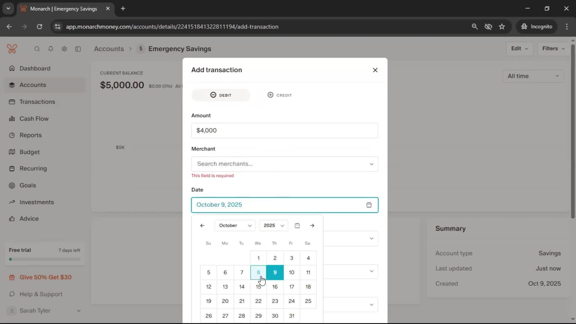This screenshot has width=576, height=324.
Task: Go to previous month with left arrow
Action: 202,226
